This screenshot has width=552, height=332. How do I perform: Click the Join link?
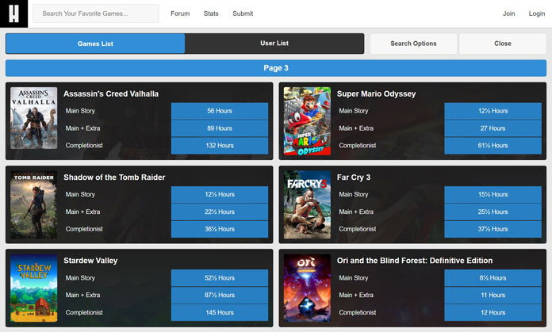tap(508, 13)
